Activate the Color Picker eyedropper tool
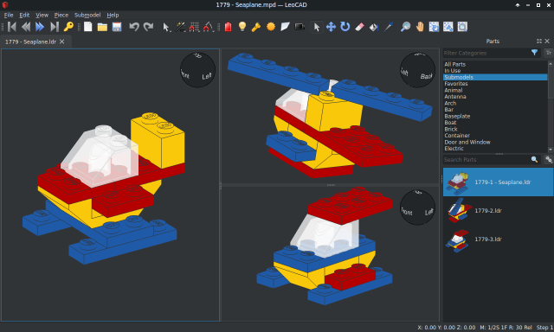 pos(389,27)
